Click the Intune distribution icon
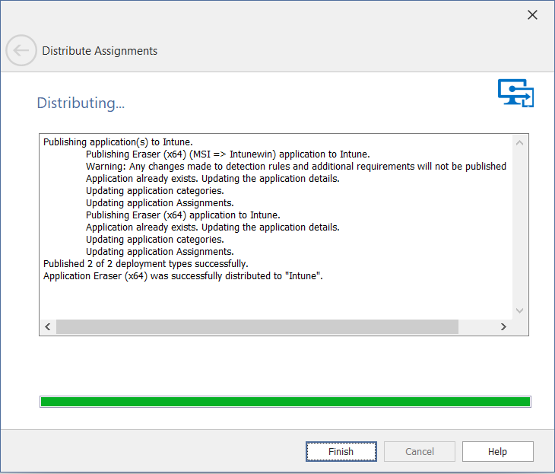 click(515, 93)
